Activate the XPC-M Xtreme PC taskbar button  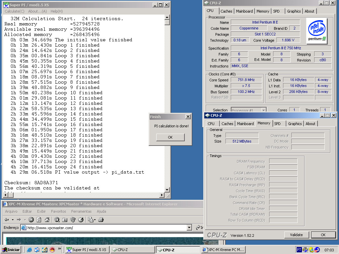(x=223, y=250)
